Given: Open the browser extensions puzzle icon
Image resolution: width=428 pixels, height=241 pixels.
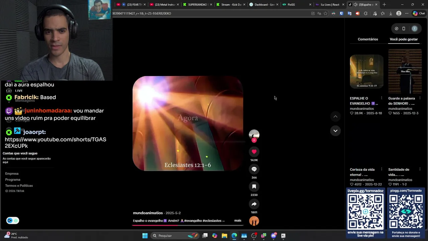Looking at the screenshot, I should coord(365,13).
